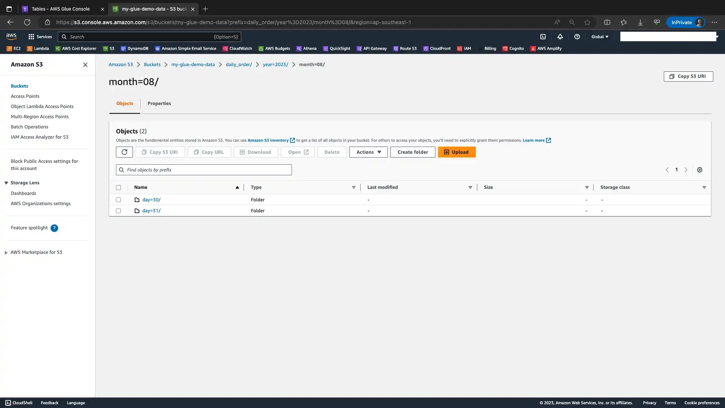
Task: Select the day=31/ checkbox
Action: (x=118, y=210)
